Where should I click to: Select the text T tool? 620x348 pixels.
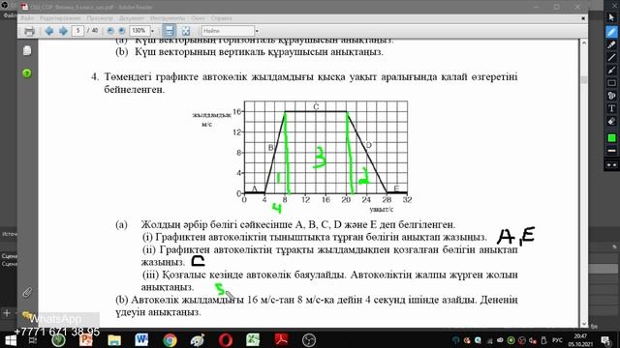pos(611,108)
